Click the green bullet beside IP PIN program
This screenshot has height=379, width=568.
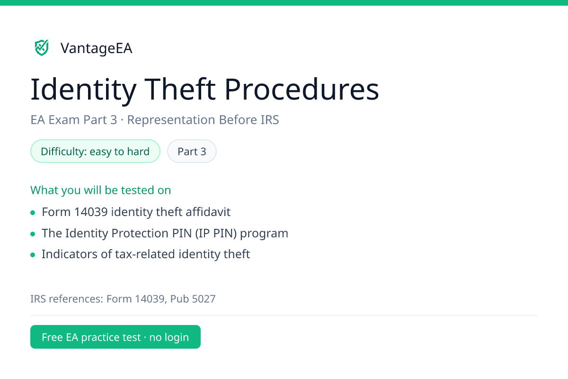pyautogui.click(x=33, y=234)
